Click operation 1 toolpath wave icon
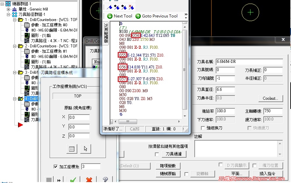The image size is (291, 183). coord(27,41)
